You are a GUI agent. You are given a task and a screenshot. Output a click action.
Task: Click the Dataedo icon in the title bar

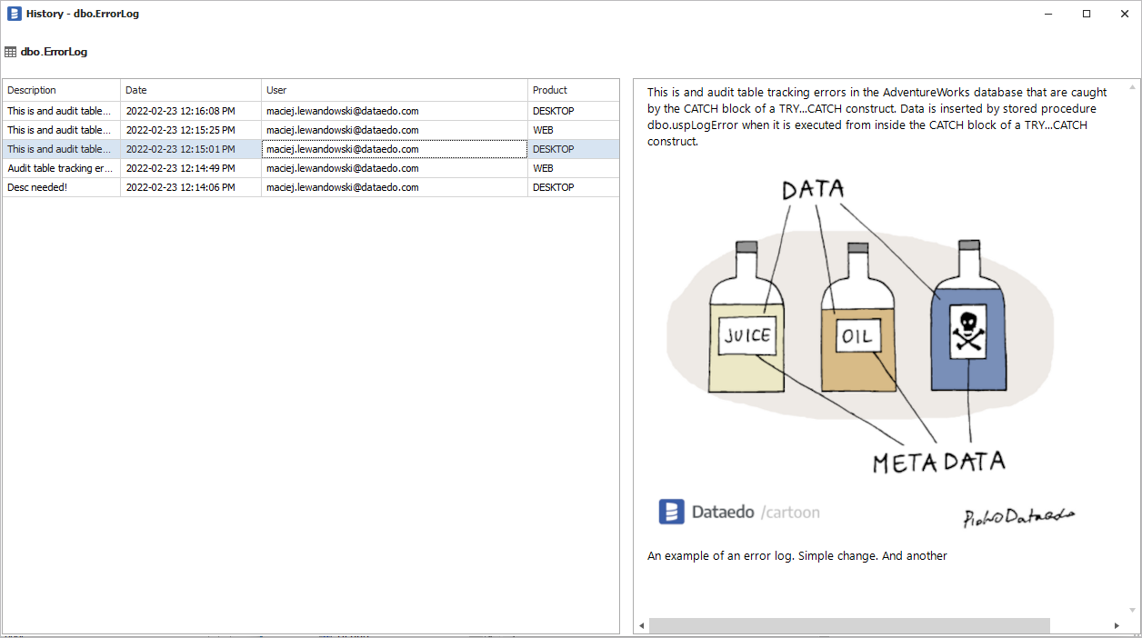[x=13, y=13]
